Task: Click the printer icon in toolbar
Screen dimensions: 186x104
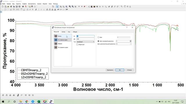Action: [x=23, y=6]
